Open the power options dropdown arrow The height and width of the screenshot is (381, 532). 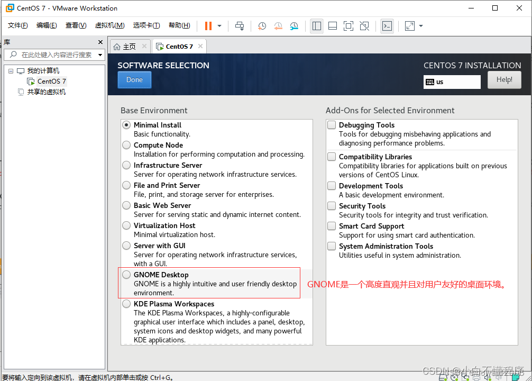(219, 26)
